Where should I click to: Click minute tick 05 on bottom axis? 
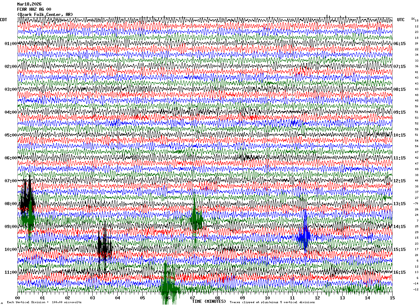coord(143,298)
